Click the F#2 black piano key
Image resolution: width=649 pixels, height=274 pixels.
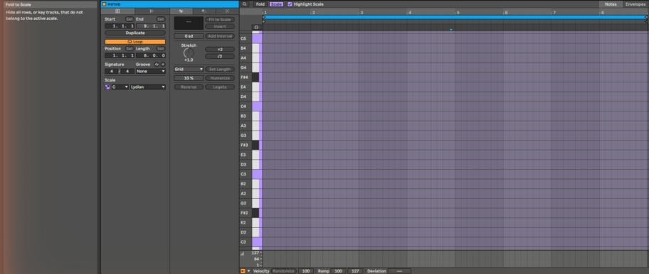pos(255,213)
